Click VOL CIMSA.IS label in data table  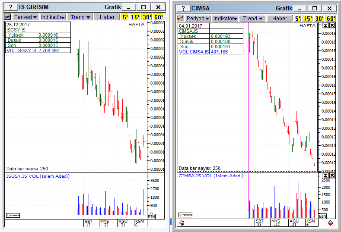tap(194, 52)
